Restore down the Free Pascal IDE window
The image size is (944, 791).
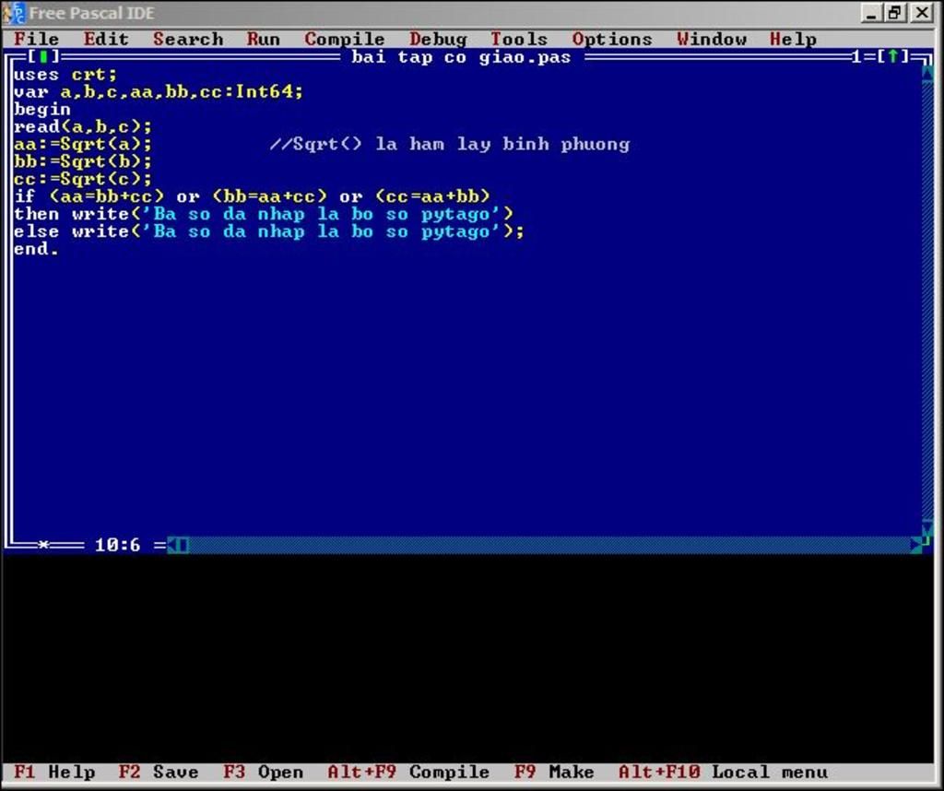[896, 13]
